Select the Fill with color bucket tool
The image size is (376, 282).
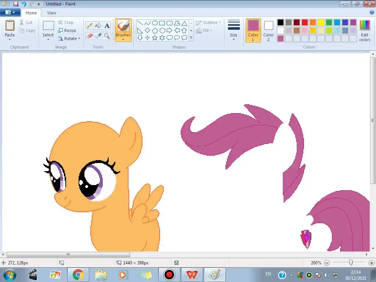(98, 25)
